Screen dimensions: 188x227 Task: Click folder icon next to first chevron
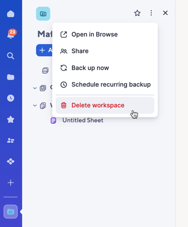(x=43, y=88)
